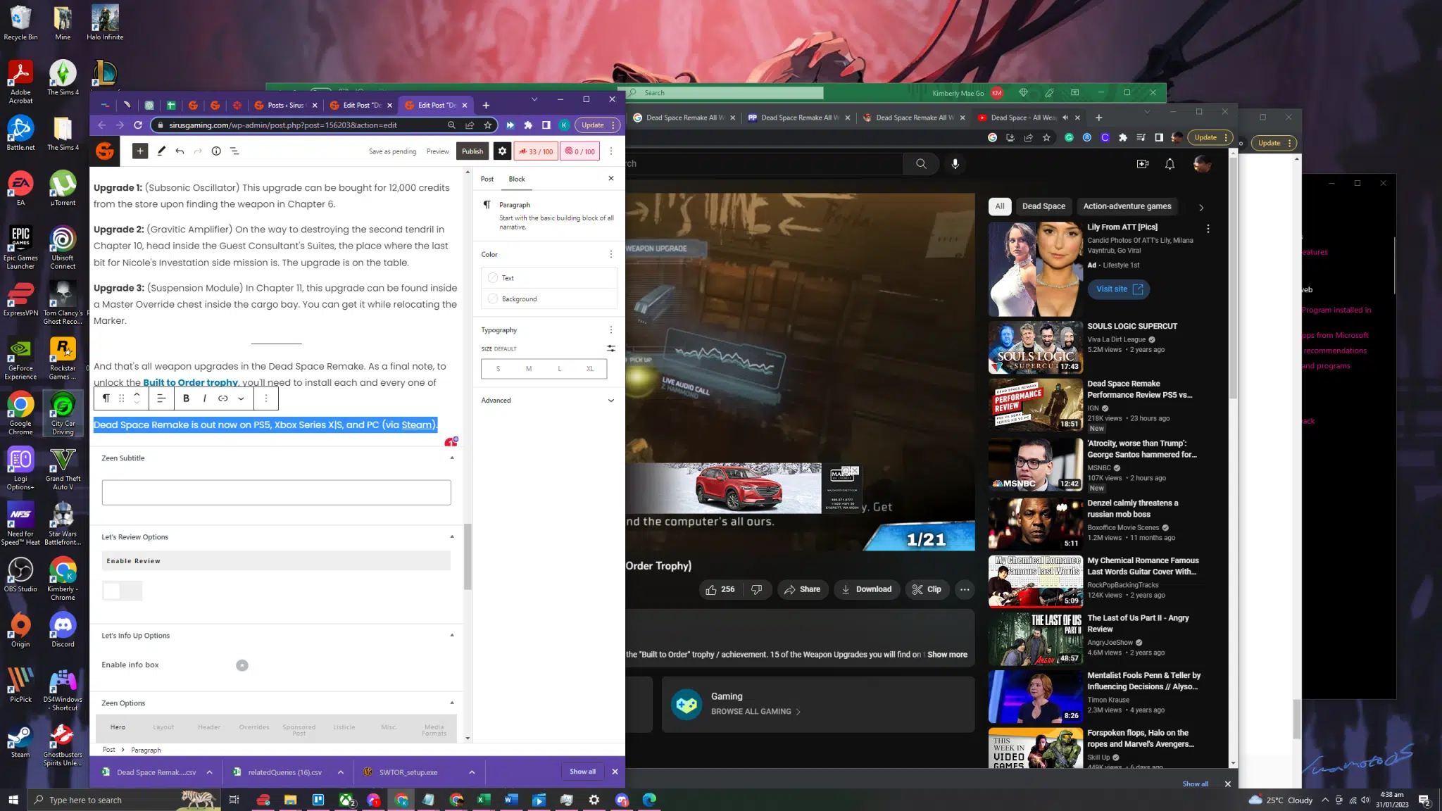The height and width of the screenshot is (811, 1442).
Task: Open File Explorer from taskbar
Action: click(x=290, y=800)
